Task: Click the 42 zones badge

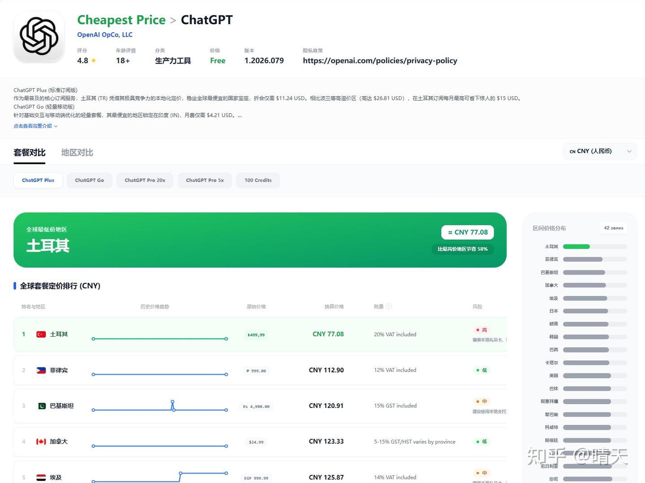Action: coord(614,228)
